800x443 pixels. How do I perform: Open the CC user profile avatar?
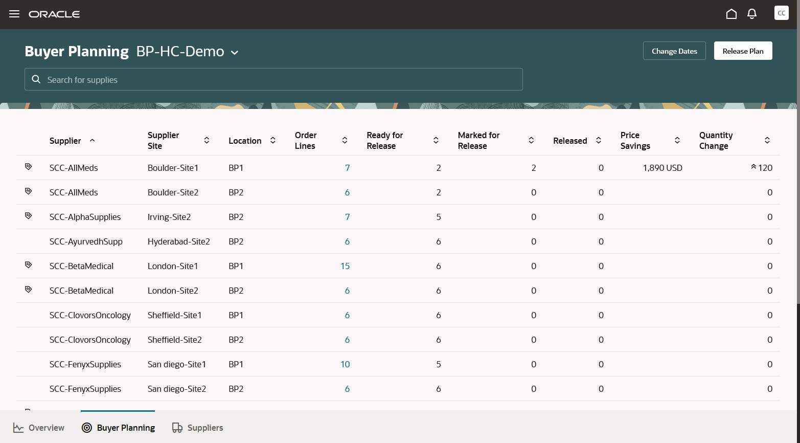pyautogui.click(x=782, y=13)
